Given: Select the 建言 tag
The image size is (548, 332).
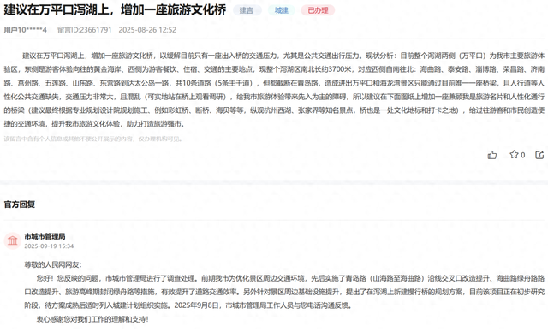Looking at the screenshot, I should (247, 10).
